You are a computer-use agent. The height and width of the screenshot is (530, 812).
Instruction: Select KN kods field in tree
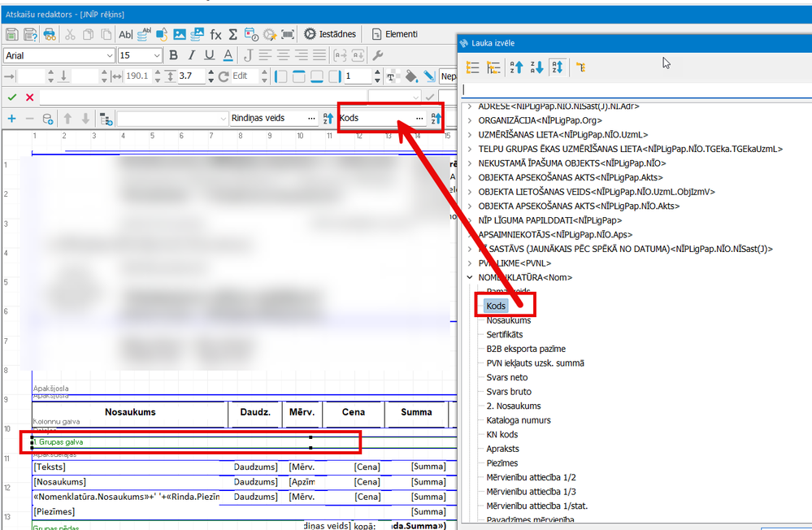click(502, 435)
